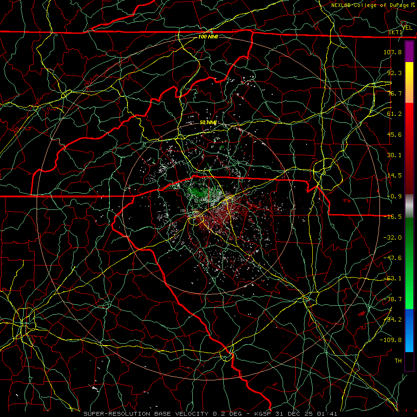Viewport: 417px width, 417px height.
Task: Click the blue segment of the velocity color bar
Action: click(409, 330)
